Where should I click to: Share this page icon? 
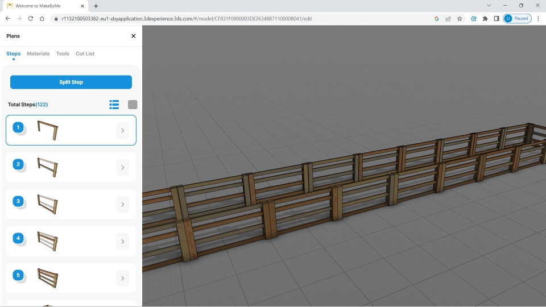(448, 18)
